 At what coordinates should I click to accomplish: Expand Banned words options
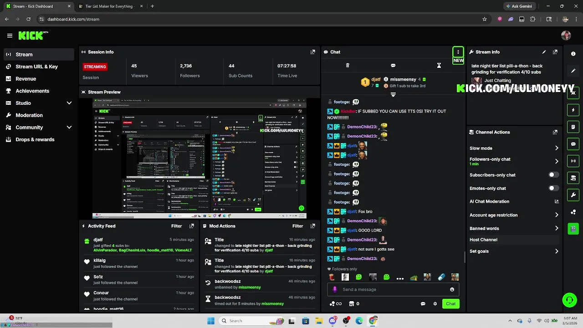(x=557, y=228)
